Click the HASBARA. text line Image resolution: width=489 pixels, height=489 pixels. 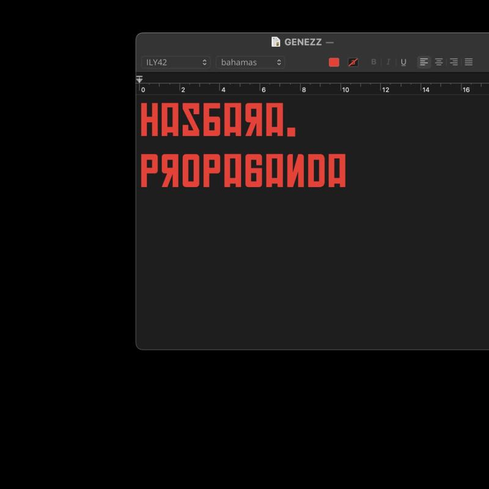[218, 120]
